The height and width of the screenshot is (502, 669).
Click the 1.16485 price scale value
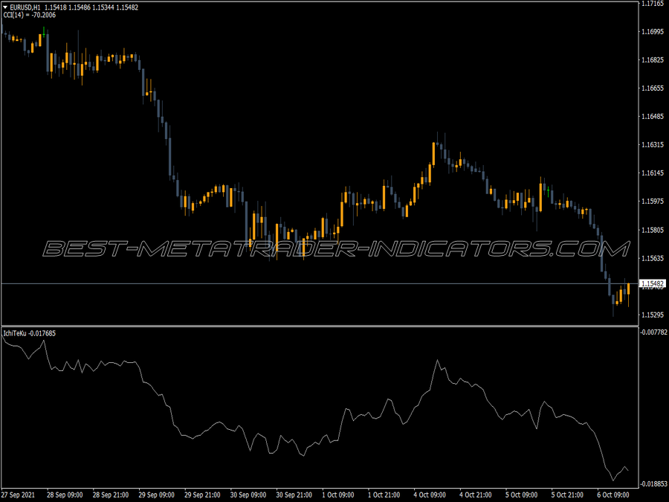(x=653, y=117)
